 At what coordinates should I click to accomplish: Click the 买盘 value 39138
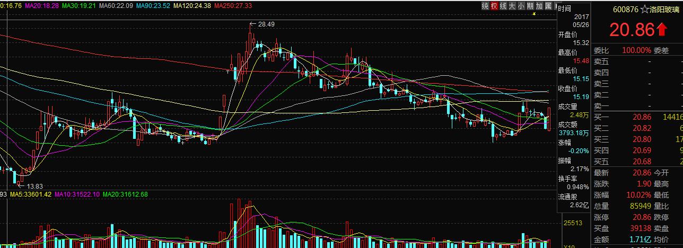click(641, 227)
